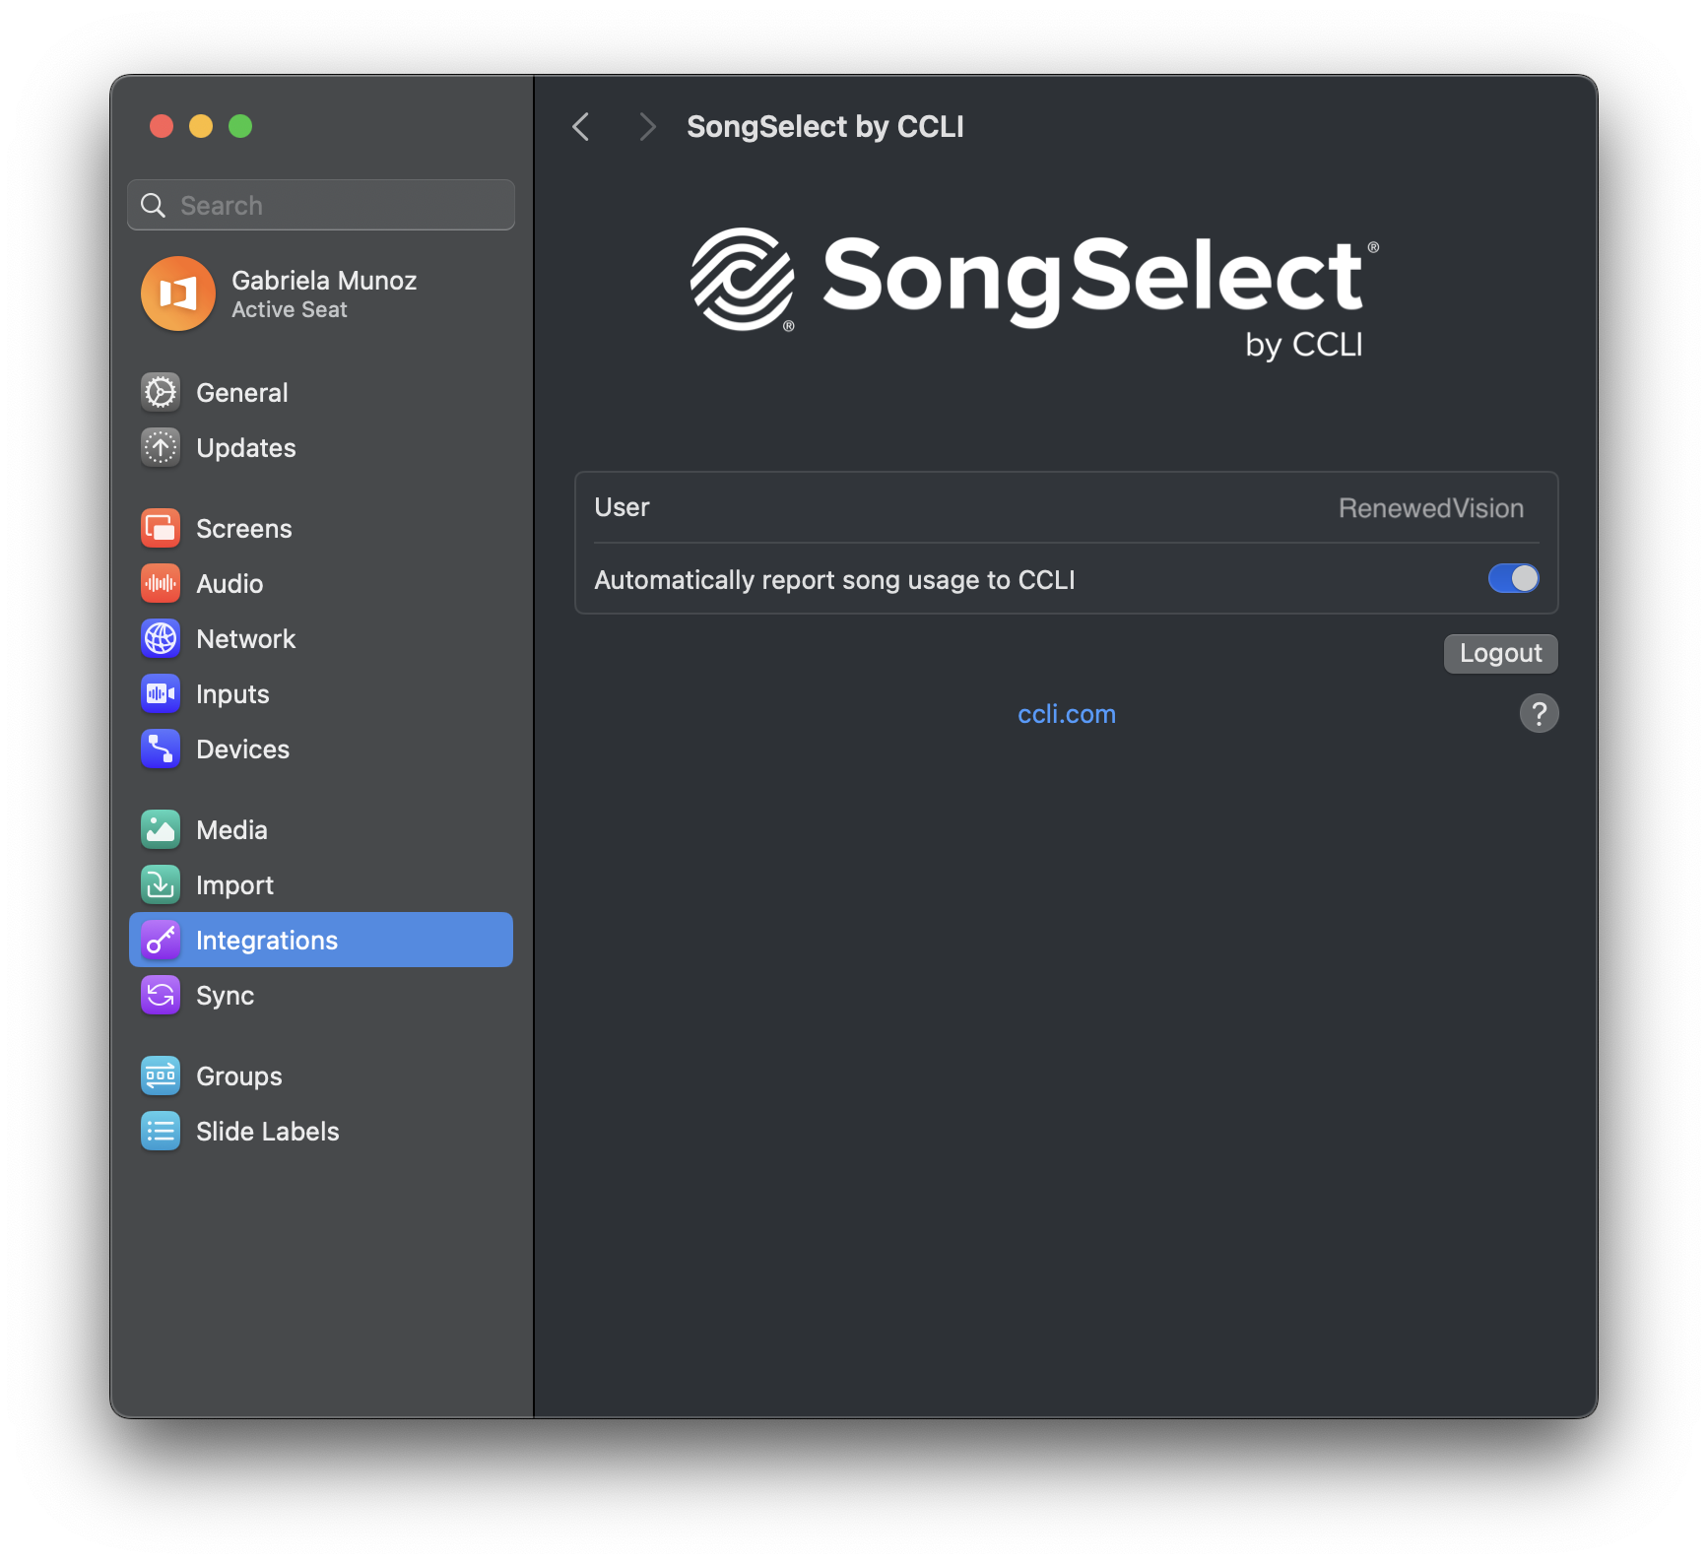Select the Groups icon
The image size is (1708, 1564).
[161, 1075]
